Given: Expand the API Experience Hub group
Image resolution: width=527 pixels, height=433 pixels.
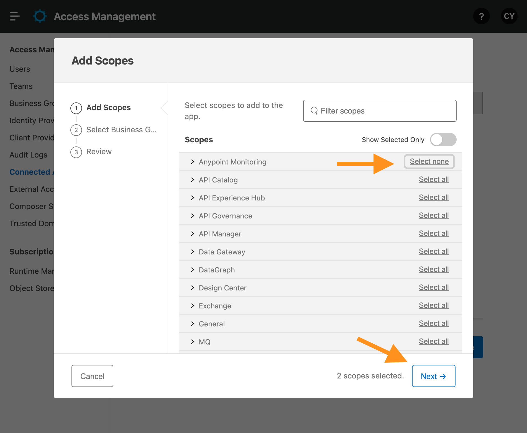Looking at the screenshot, I should pos(192,198).
